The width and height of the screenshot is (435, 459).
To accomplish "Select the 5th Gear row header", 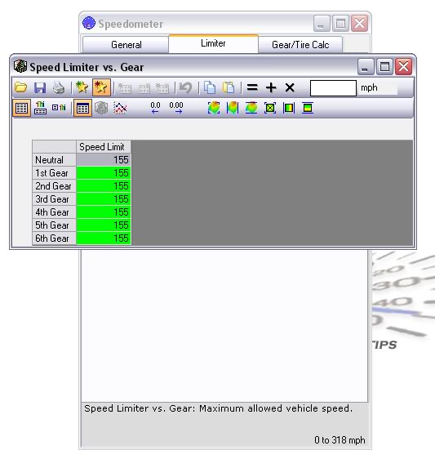I will (x=54, y=225).
